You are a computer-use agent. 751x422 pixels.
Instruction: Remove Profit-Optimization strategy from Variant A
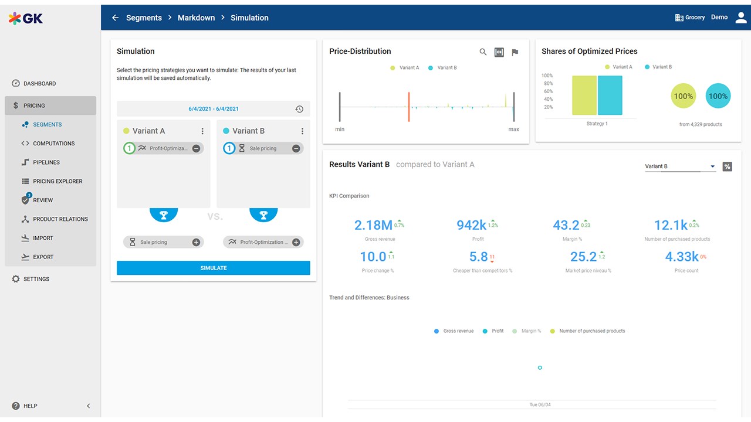(197, 148)
